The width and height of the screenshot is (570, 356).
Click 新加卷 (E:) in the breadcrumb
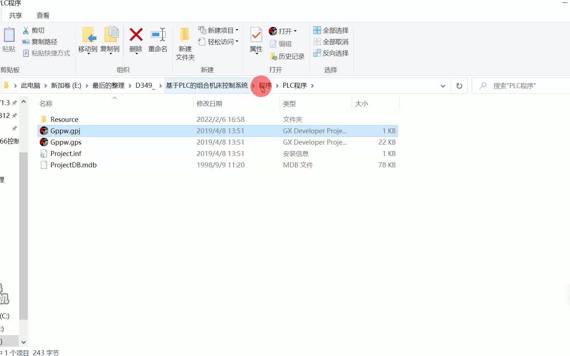coord(66,86)
